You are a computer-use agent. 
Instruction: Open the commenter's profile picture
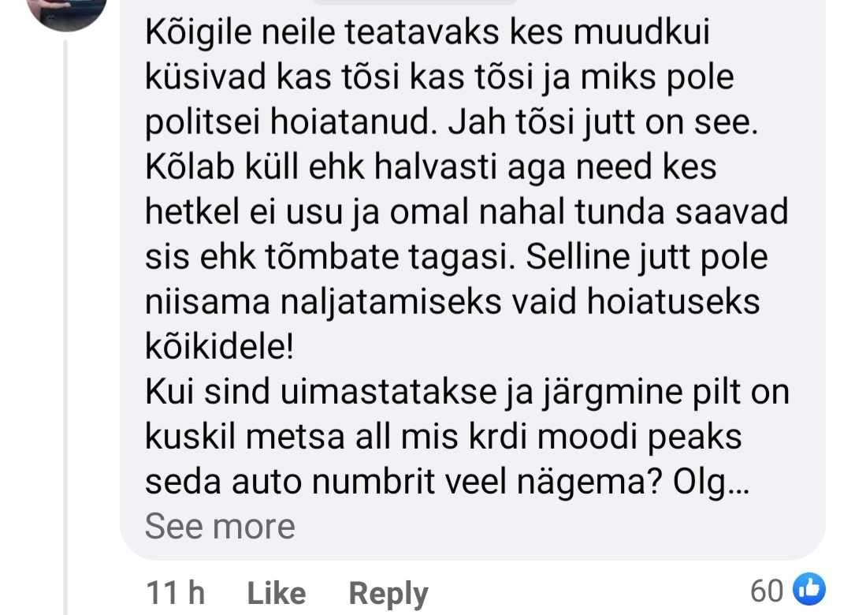pyautogui.click(x=66, y=12)
